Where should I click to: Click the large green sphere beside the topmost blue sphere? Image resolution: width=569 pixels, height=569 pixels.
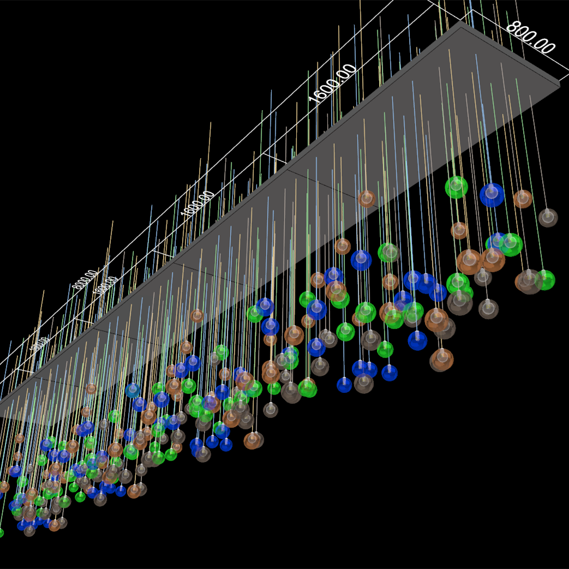point(456,187)
